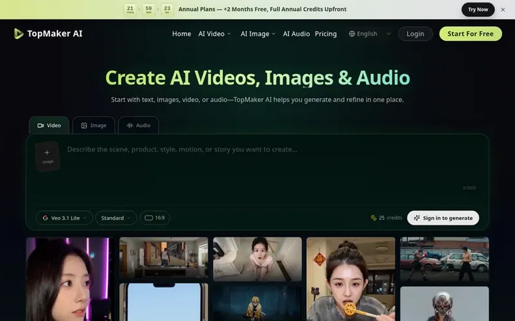
Task: Expand the AI Video menu
Action: 214,34
